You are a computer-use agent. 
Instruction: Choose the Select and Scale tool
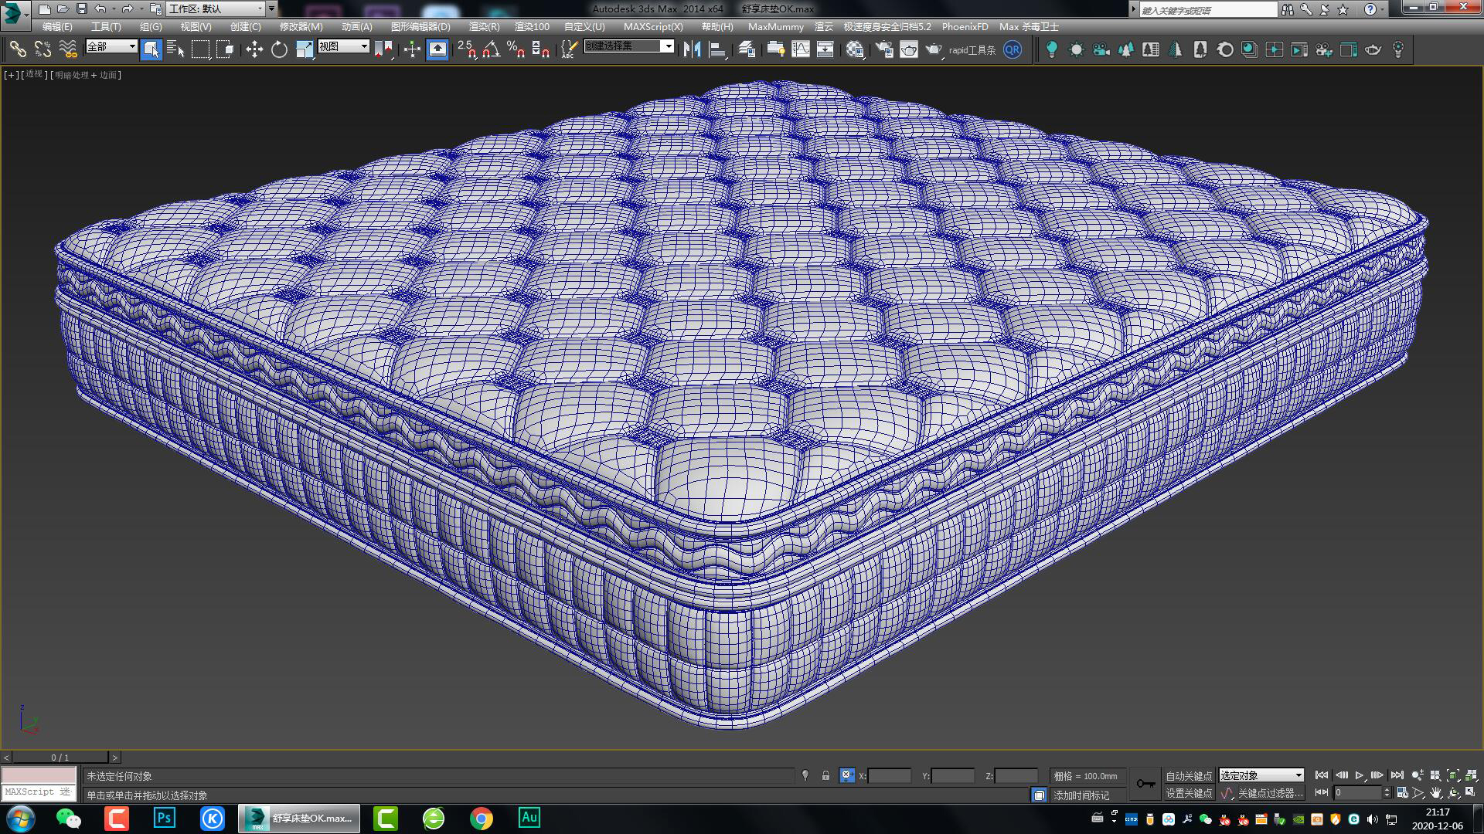[x=305, y=49]
